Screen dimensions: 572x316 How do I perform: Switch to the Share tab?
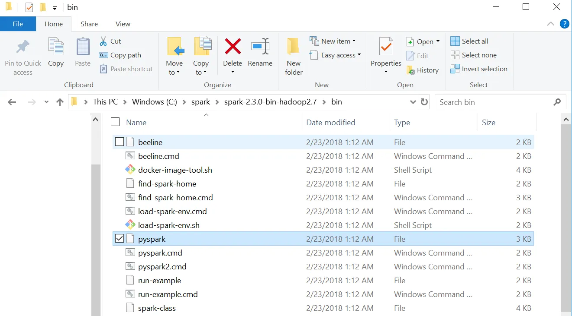point(89,24)
